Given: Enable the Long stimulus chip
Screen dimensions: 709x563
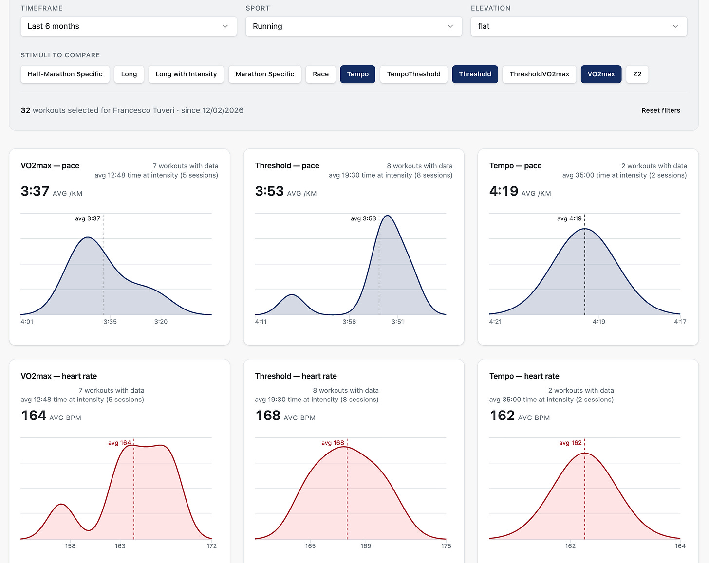Looking at the screenshot, I should (129, 74).
